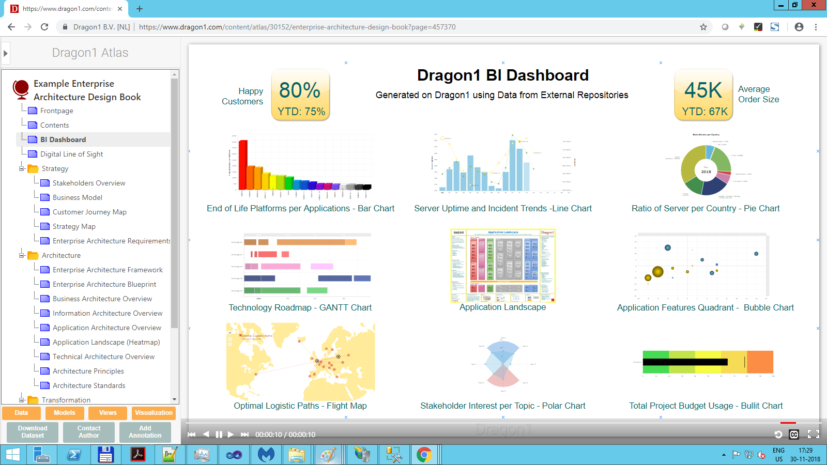This screenshot has width=827, height=465.
Task: Open Digital Line of Sight page
Action: 71,154
